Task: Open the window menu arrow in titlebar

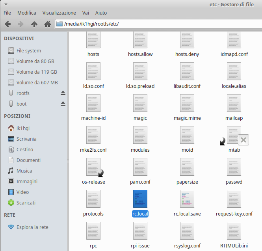Action: point(5,4)
